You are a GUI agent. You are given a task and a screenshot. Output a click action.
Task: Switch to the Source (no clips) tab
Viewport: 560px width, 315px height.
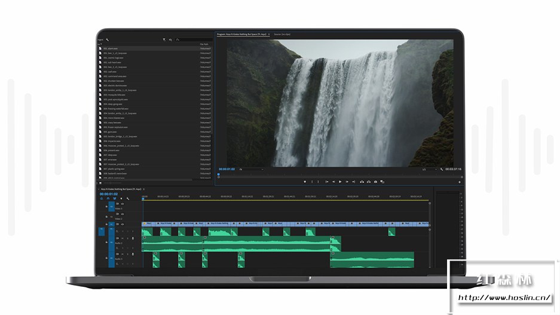coord(282,34)
